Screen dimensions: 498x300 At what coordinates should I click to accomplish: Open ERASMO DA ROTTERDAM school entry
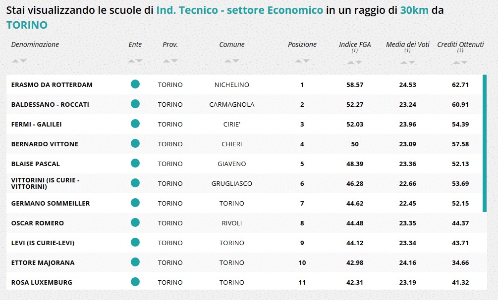click(x=52, y=85)
